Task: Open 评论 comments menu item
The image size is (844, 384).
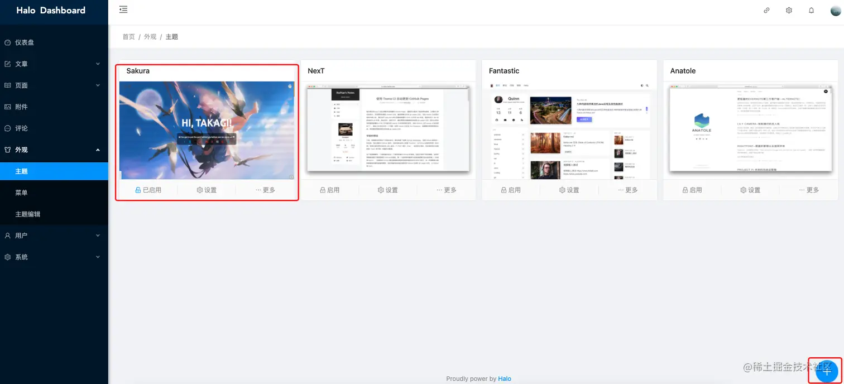Action: coord(54,128)
